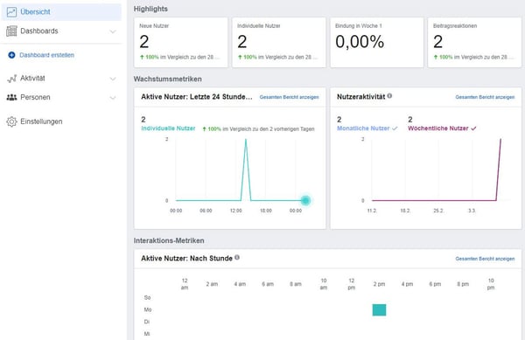The image size is (525, 340).
Task: Click the 6 am column label in heatmap
Action: [268, 284]
